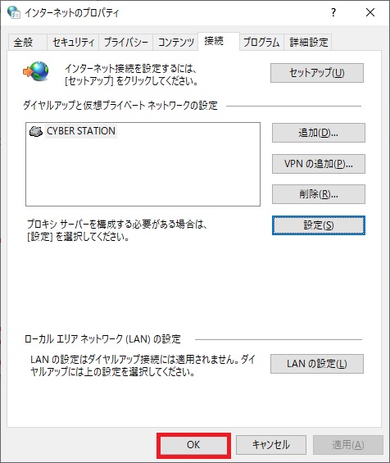Open the 詳細設定 tab

[x=308, y=43]
